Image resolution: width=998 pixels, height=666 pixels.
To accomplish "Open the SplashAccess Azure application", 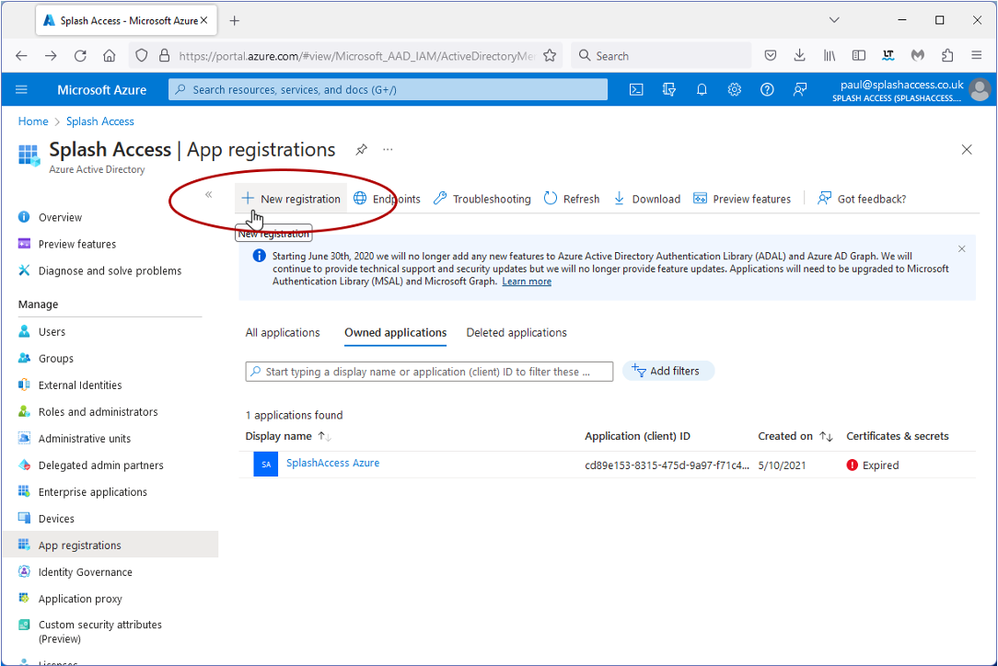I will (333, 463).
